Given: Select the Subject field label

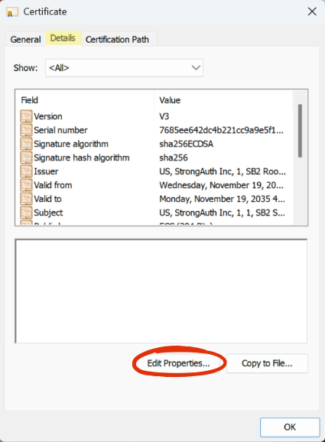Looking at the screenshot, I should tap(48, 213).
